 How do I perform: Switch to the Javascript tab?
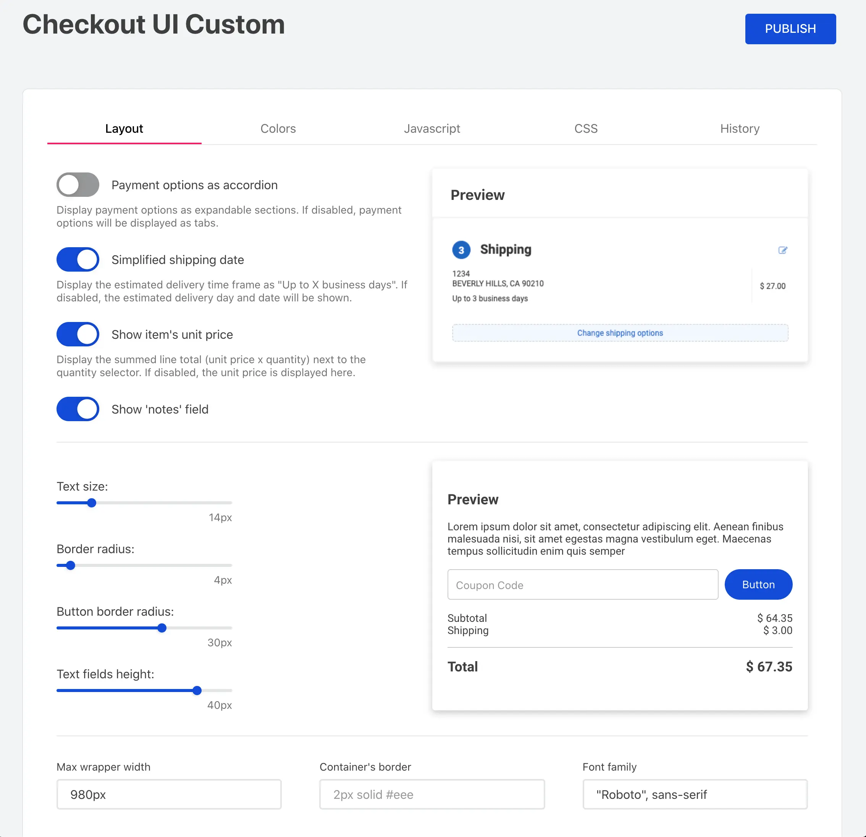click(432, 129)
